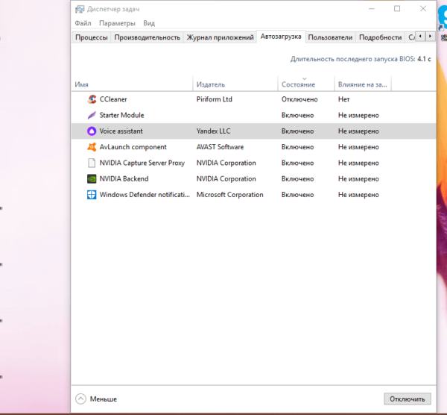Click Не измерено in NVIDIA Backend row
Image resolution: width=447 pixels, height=415 pixels.
(x=358, y=179)
